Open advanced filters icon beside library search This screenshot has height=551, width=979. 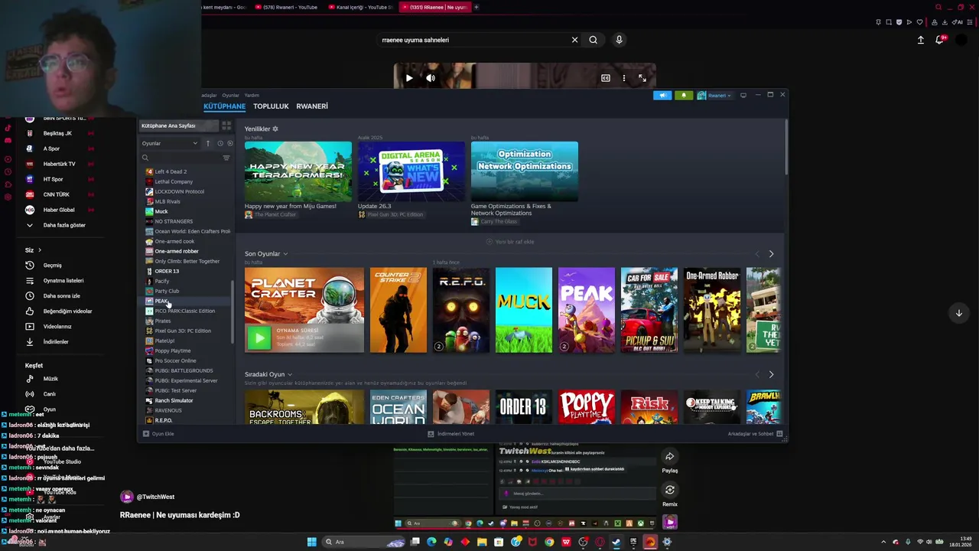coord(226,158)
